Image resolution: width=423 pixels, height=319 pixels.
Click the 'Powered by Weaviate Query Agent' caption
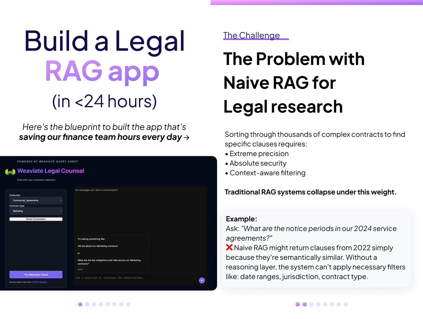click(48, 161)
